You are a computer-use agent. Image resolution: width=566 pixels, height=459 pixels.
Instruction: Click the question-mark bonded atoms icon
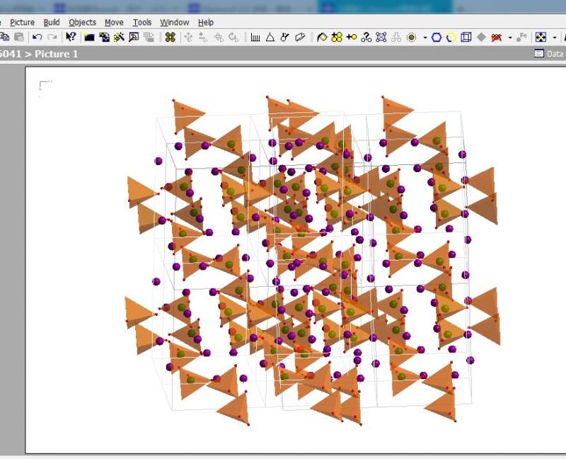366,38
